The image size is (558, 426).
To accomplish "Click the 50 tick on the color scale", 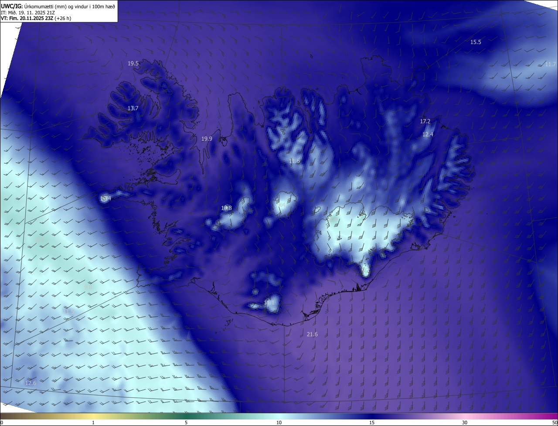I will click(555, 423).
